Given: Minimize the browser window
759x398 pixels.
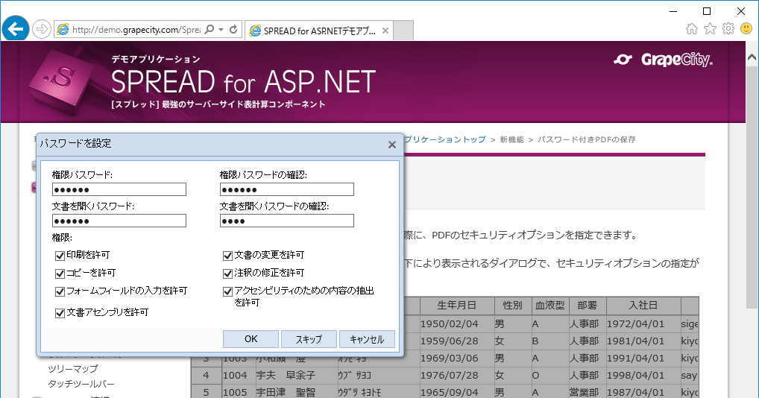Looking at the screenshot, I should click(673, 11).
